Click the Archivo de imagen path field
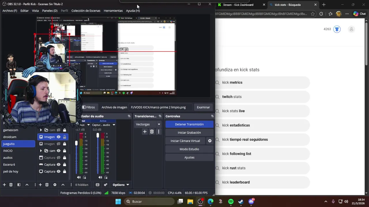 point(160,107)
